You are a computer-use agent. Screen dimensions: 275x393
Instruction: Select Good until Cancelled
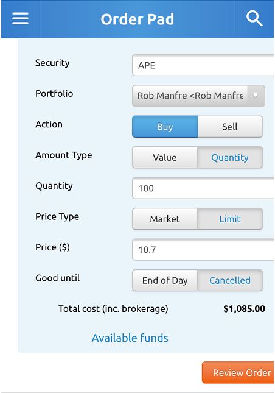pos(230,280)
